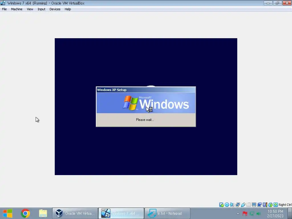Image resolution: width=292 pixels, height=219 pixels.
Task: Close the VirtualBox VM window
Action: (x=287, y=3)
